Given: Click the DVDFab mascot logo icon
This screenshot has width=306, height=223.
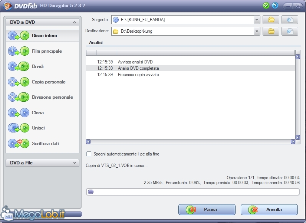Looking at the screenshot, I should (x=8, y=6).
